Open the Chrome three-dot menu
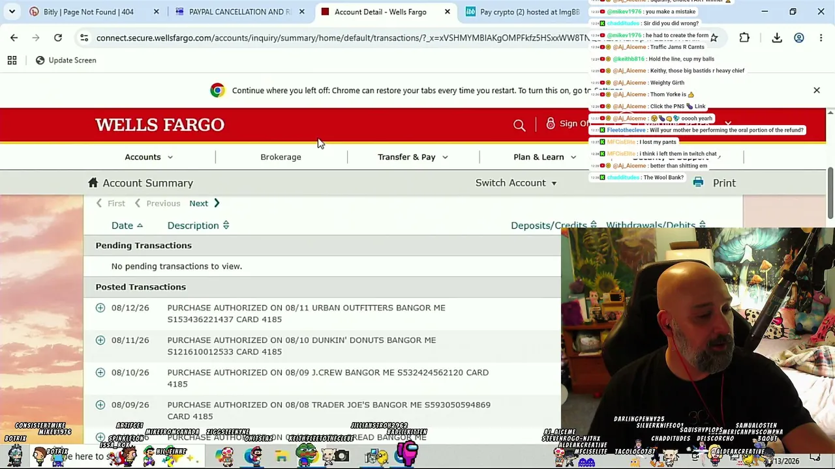The image size is (835, 469). (x=822, y=38)
